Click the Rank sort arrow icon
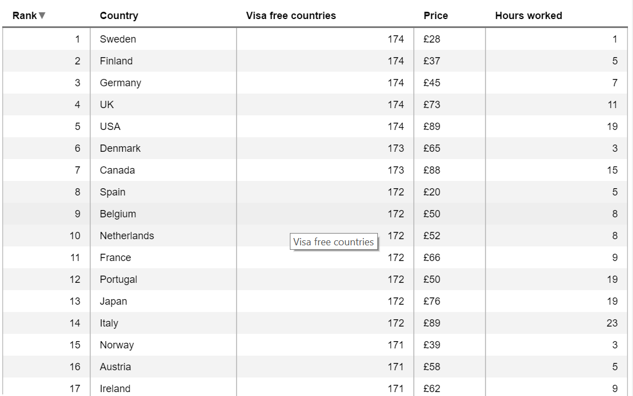The image size is (633, 396). click(42, 16)
